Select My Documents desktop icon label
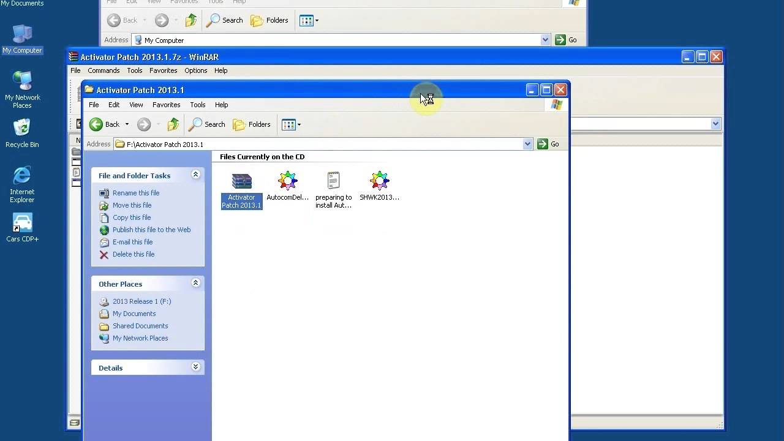This screenshot has width=784, height=441. [x=22, y=3]
